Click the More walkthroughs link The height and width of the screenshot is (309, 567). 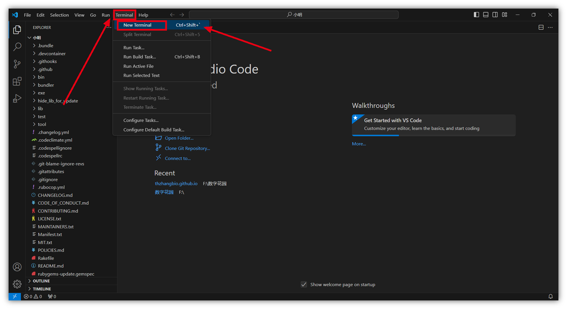pyautogui.click(x=359, y=144)
